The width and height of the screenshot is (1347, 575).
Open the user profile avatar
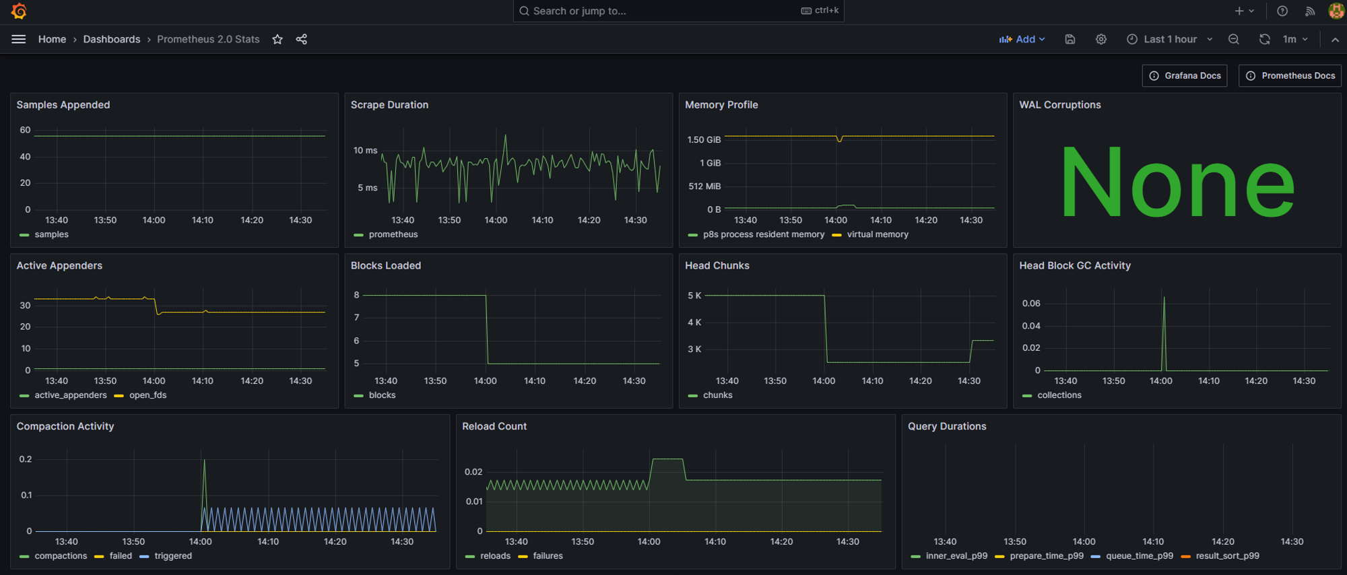point(1336,11)
